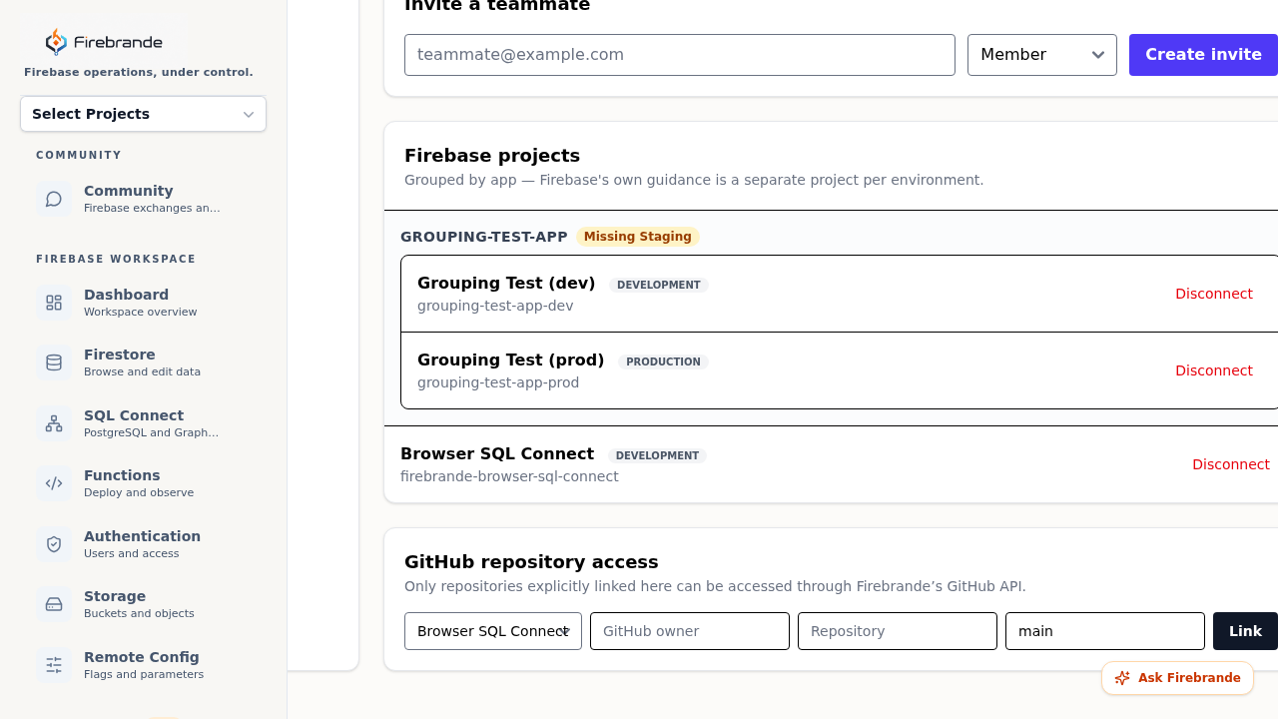Click the Create invite button

(x=1203, y=55)
